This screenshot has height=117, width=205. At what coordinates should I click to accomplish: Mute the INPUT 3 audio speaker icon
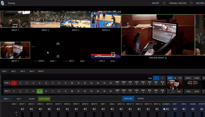(x=40, y=109)
